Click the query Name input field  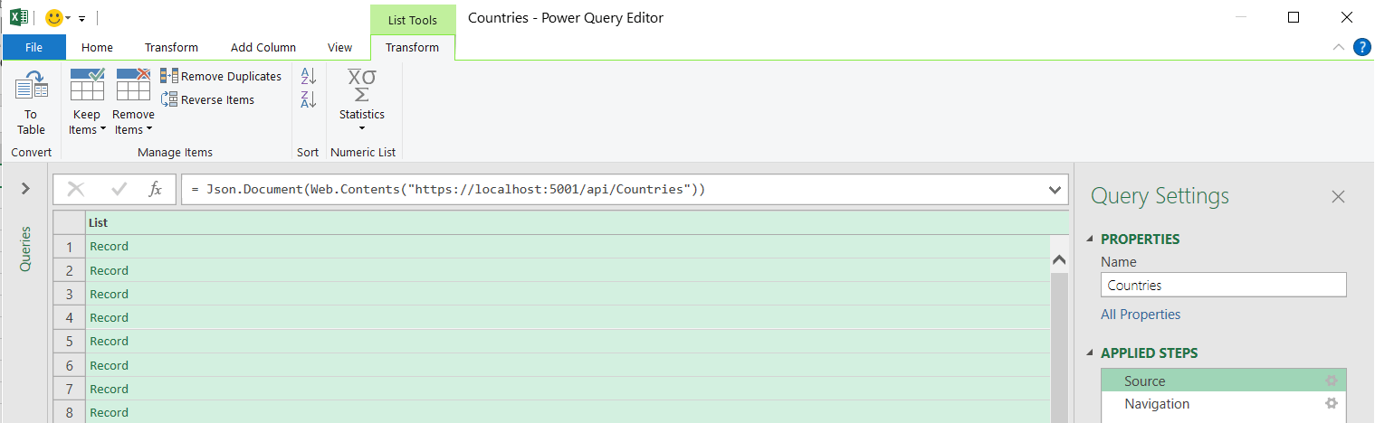tap(1223, 286)
